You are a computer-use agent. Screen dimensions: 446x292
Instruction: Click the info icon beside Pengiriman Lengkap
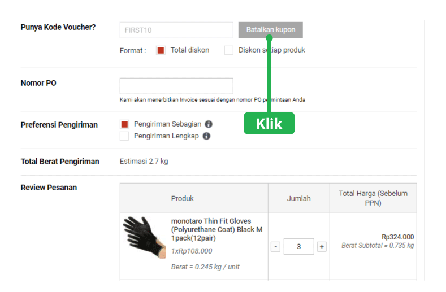[206, 136]
